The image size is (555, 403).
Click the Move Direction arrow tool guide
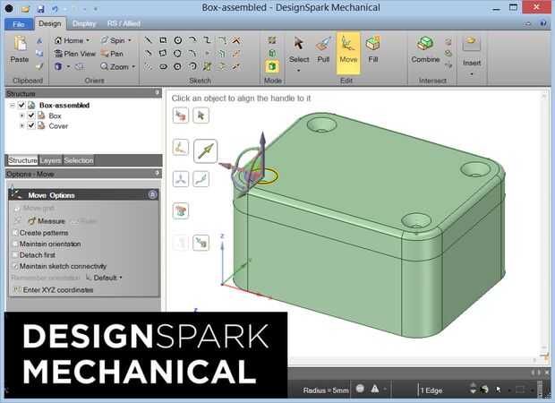(205, 150)
